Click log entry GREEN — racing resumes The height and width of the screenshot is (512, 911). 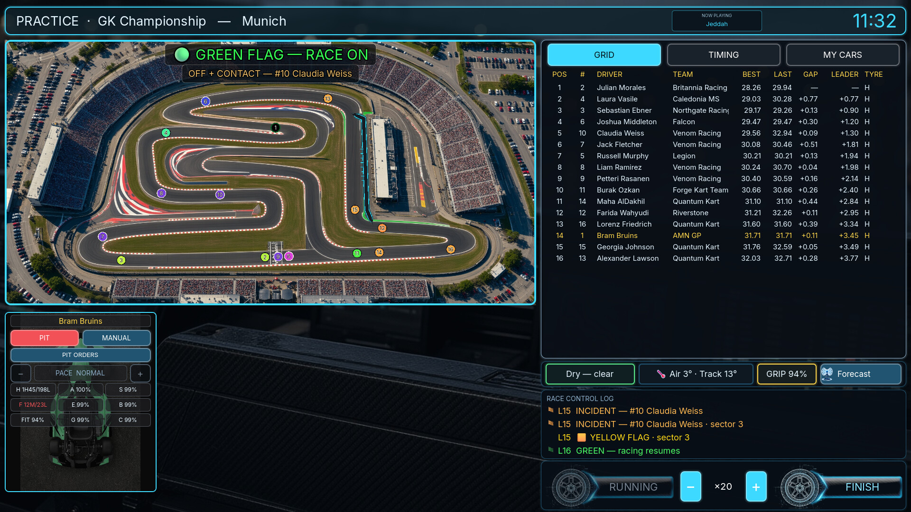pyautogui.click(x=619, y=451)
